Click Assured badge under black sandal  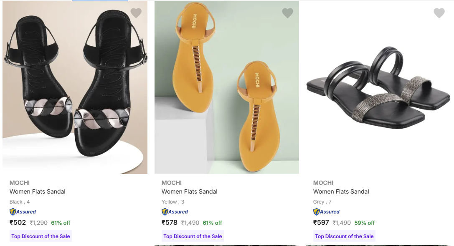[23, 211]
